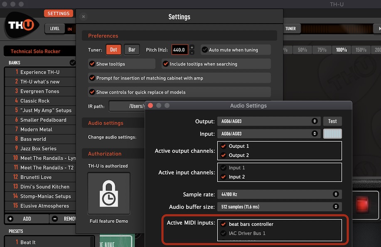Click the Full feature Demo label
Screen dimensions: 381x247
pos(109,221)
